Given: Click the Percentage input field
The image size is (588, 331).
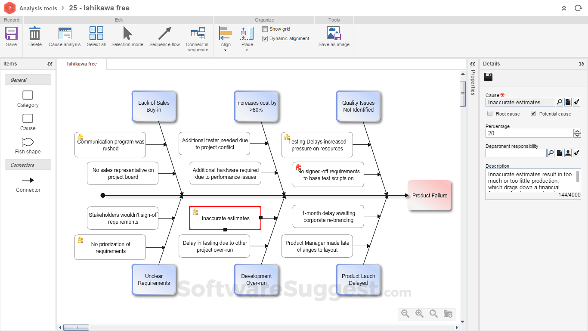Looking at the screenshot, I should 529,133.
